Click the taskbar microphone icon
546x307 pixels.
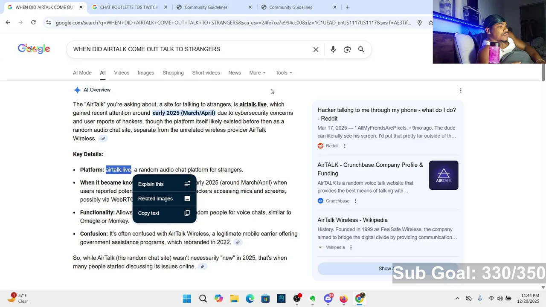(480, 298)
